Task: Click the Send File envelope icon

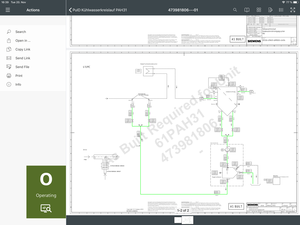Action: click(x=9, y=67)
